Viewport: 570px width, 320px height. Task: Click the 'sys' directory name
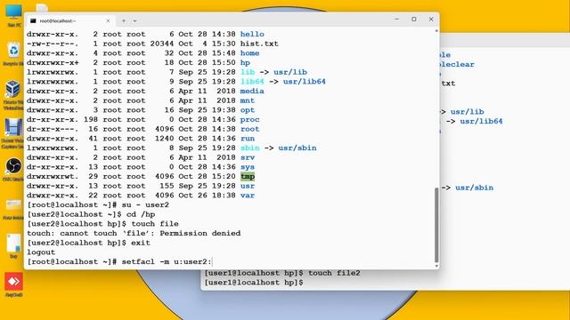[248, 167]
